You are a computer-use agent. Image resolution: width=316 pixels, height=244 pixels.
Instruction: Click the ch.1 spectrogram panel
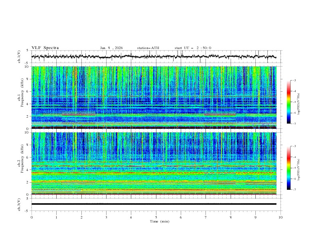pos(154,97)
